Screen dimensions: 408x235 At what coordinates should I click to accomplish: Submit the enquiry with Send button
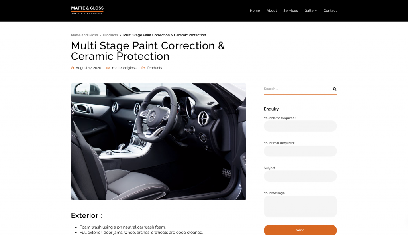pos(300,230)
